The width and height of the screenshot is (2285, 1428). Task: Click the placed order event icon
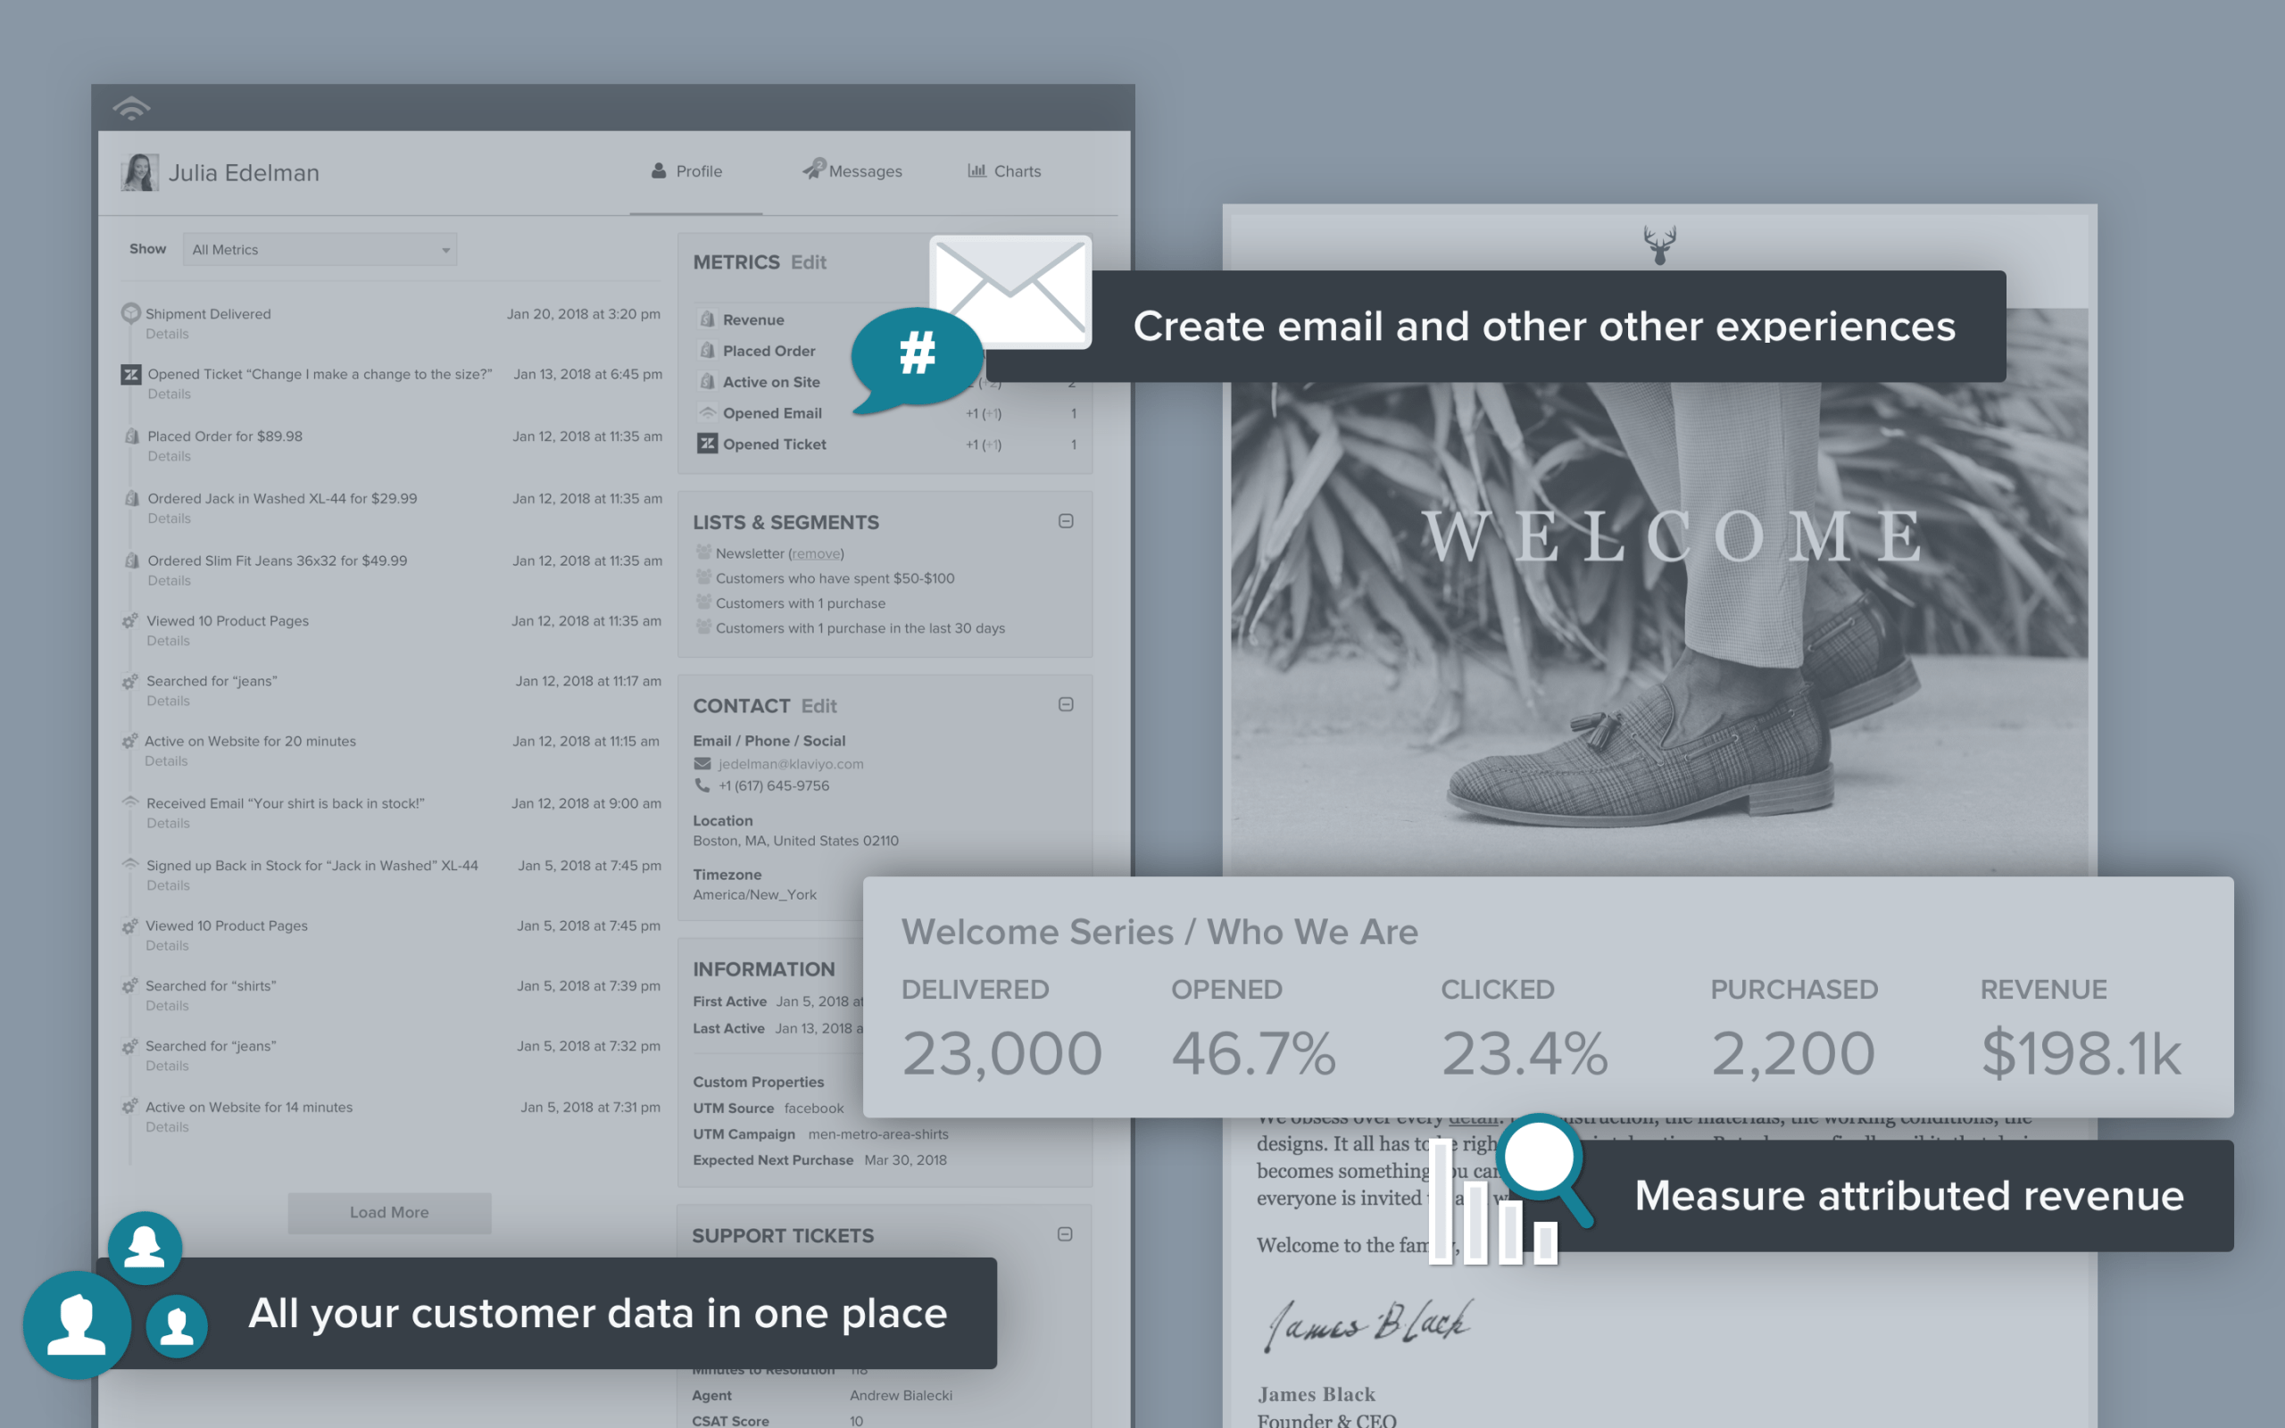(131, 435)
